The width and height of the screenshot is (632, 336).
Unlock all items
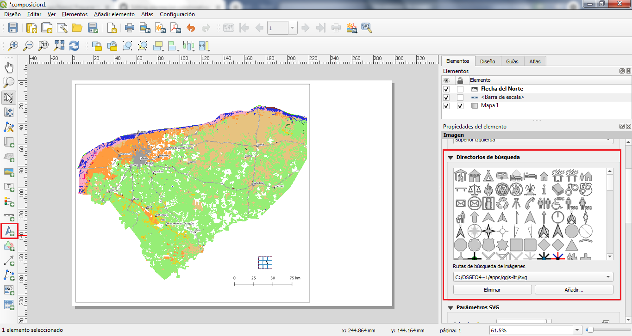112,46
